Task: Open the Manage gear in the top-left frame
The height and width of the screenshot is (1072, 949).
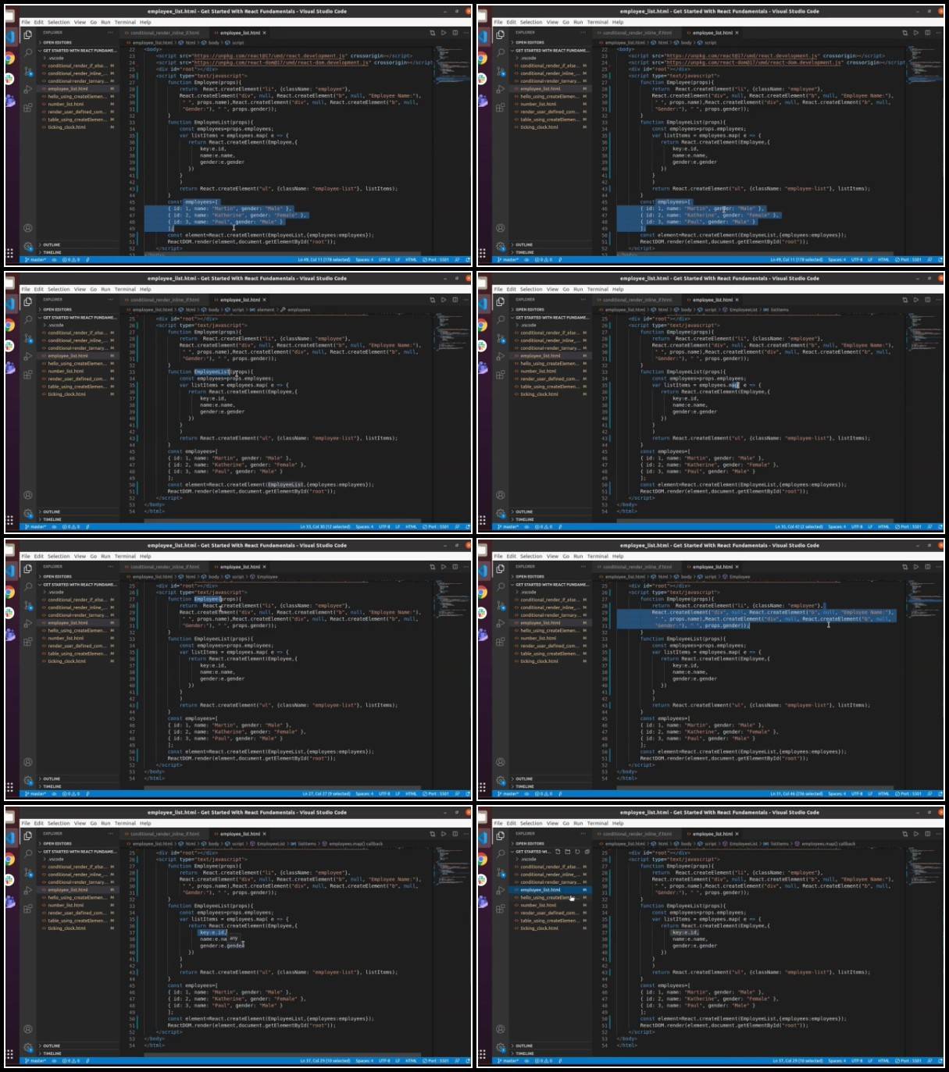Action: pos(28,246)
